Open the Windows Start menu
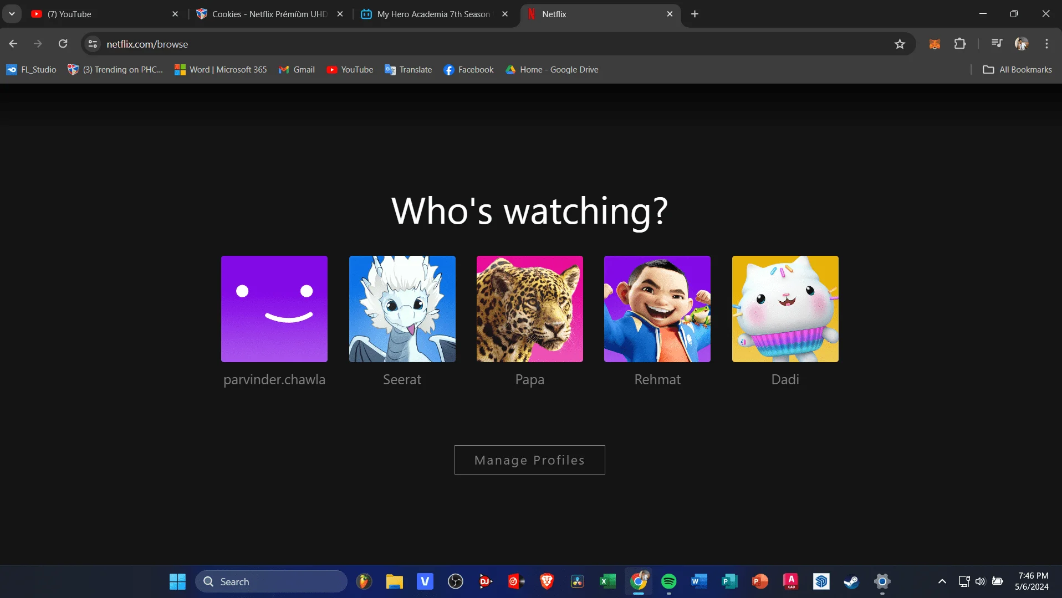This screenshot has width=1062, height=598. 177,581
